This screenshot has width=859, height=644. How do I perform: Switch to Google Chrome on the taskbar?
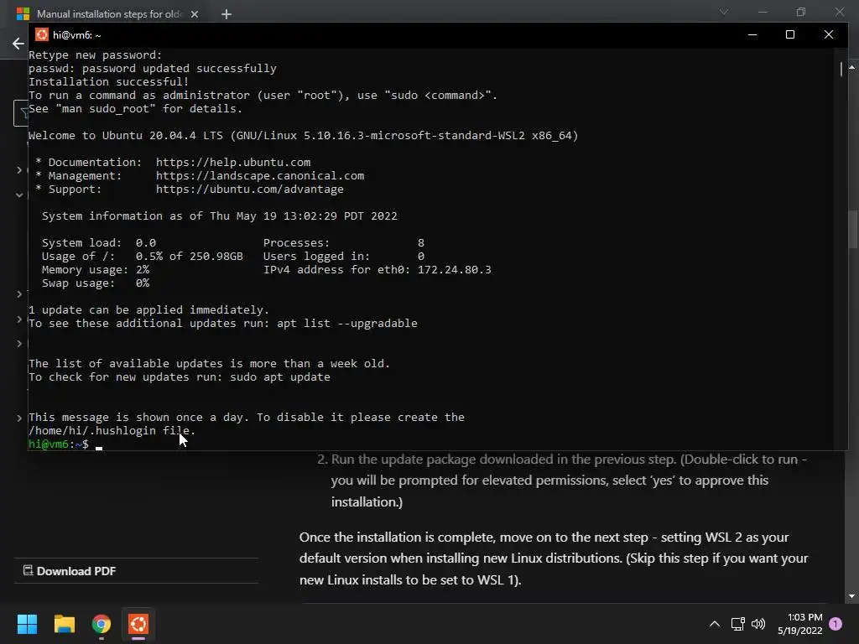point(102,624)
